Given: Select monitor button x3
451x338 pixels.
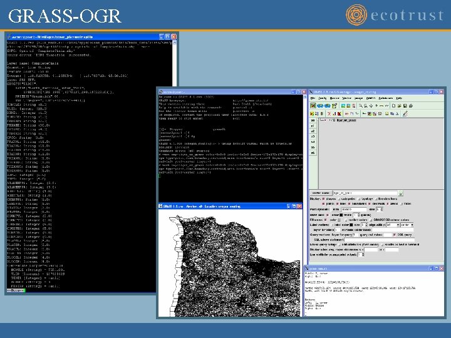Looking at the screenshot, I should [x=313, y=136].
